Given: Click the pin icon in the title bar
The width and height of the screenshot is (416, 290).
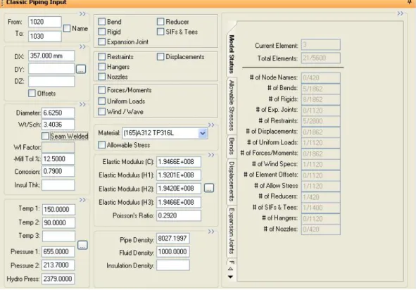Looking at the screenshot, I should pos(410,2).
